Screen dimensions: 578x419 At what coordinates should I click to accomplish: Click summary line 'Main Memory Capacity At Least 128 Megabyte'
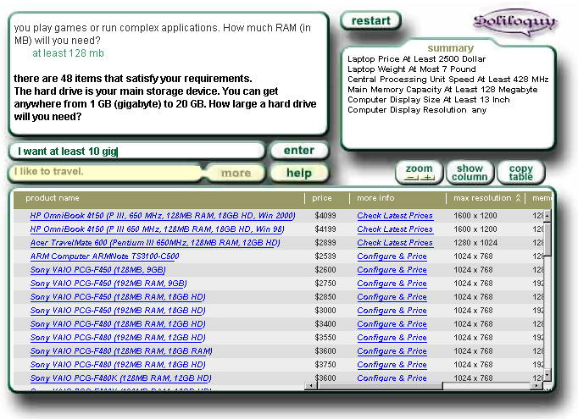coord(442,90)
